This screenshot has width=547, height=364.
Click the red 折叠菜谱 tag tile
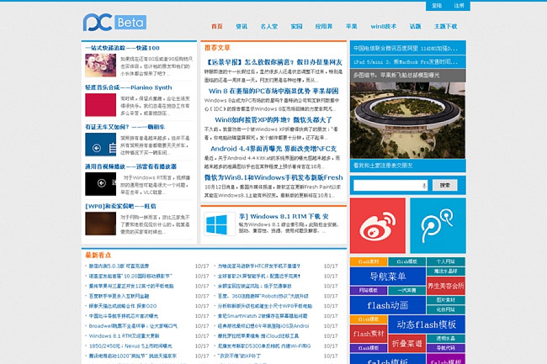(407, 344)
